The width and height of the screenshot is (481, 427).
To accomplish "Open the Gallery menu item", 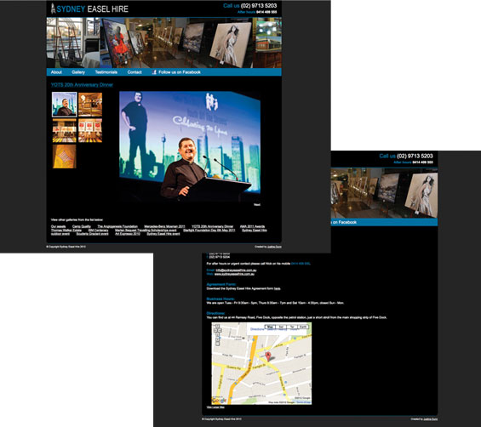I will (x=78, y=72).
